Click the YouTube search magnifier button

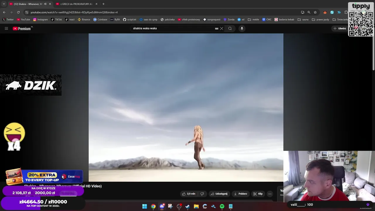[230, 28]
